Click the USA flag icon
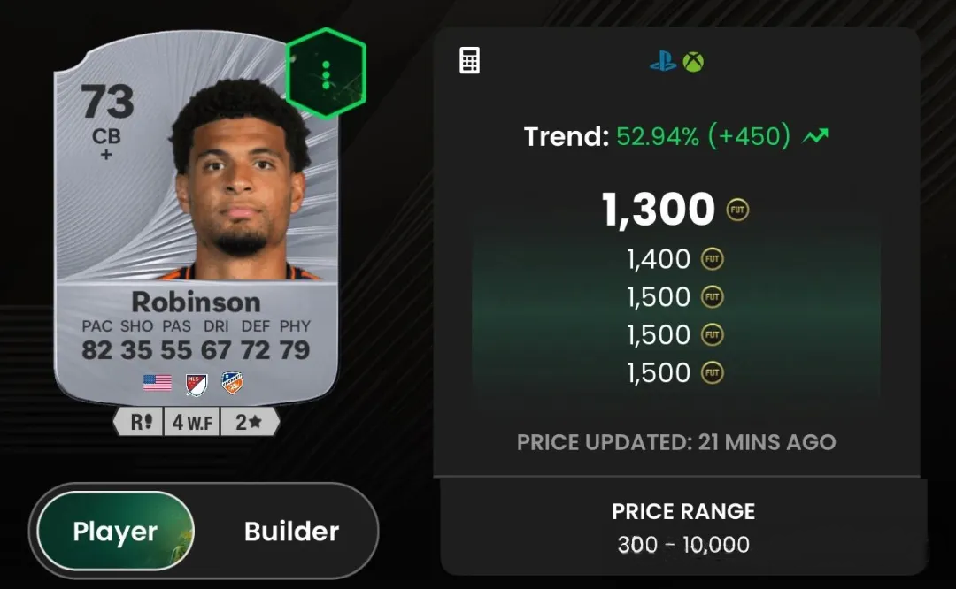The height and width of the screenshot is (589, 956). (158, 383)
